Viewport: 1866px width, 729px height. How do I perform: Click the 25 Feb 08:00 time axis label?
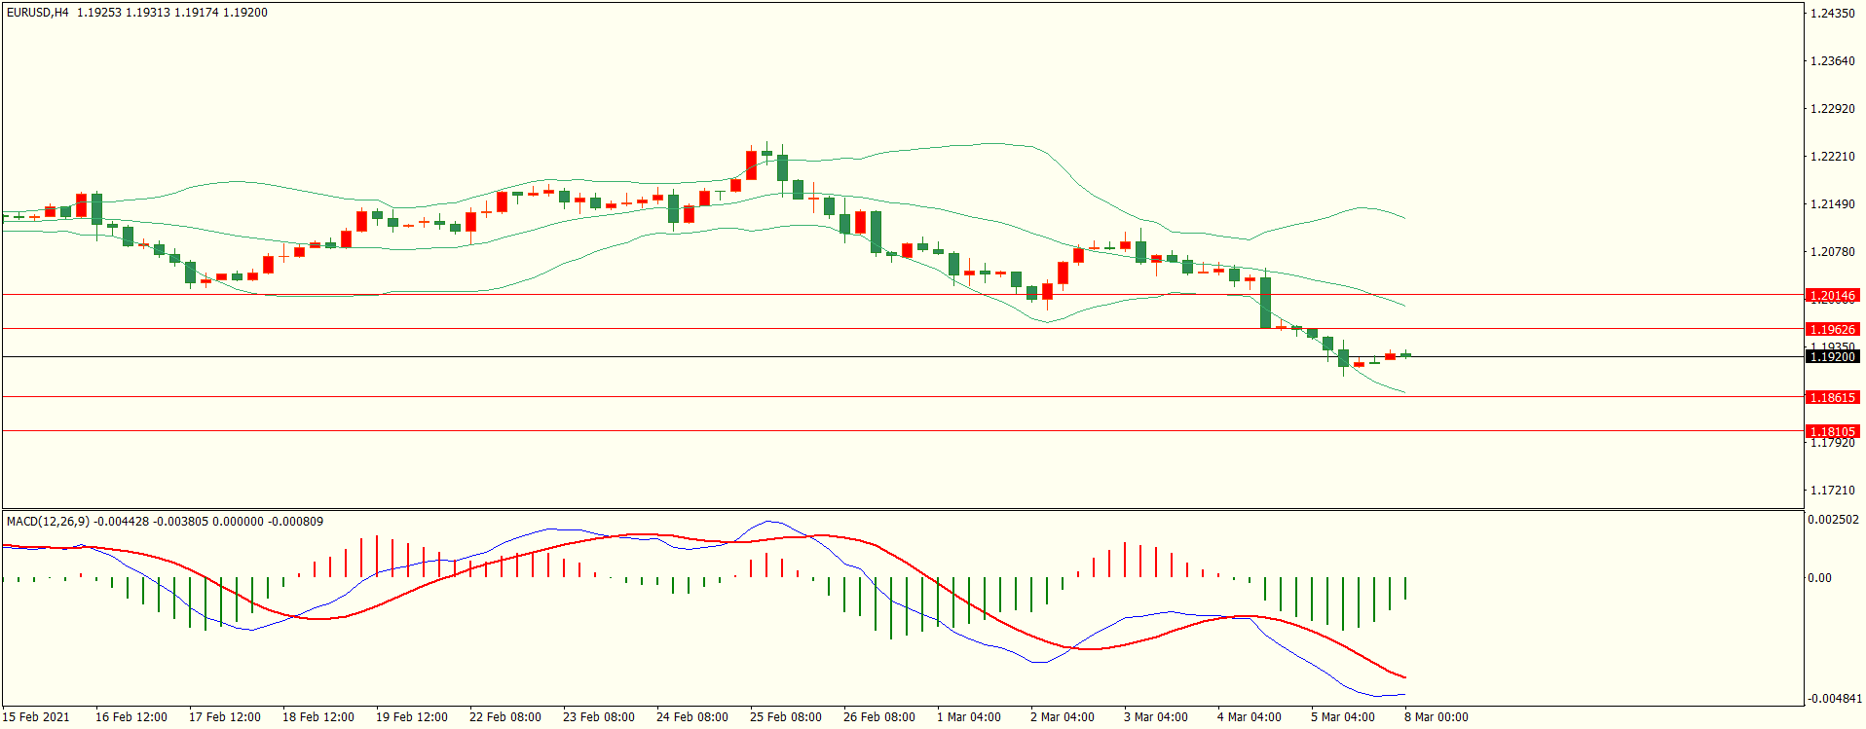coord(785,717)
